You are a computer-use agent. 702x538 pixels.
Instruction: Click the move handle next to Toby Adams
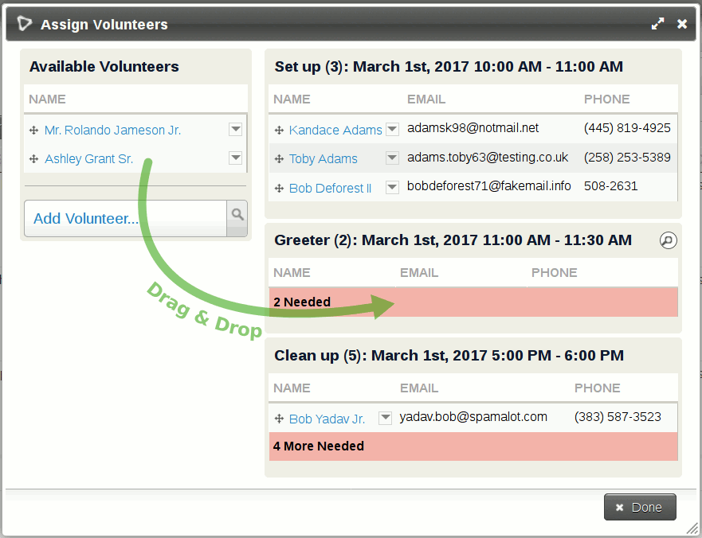click(279, 159)
